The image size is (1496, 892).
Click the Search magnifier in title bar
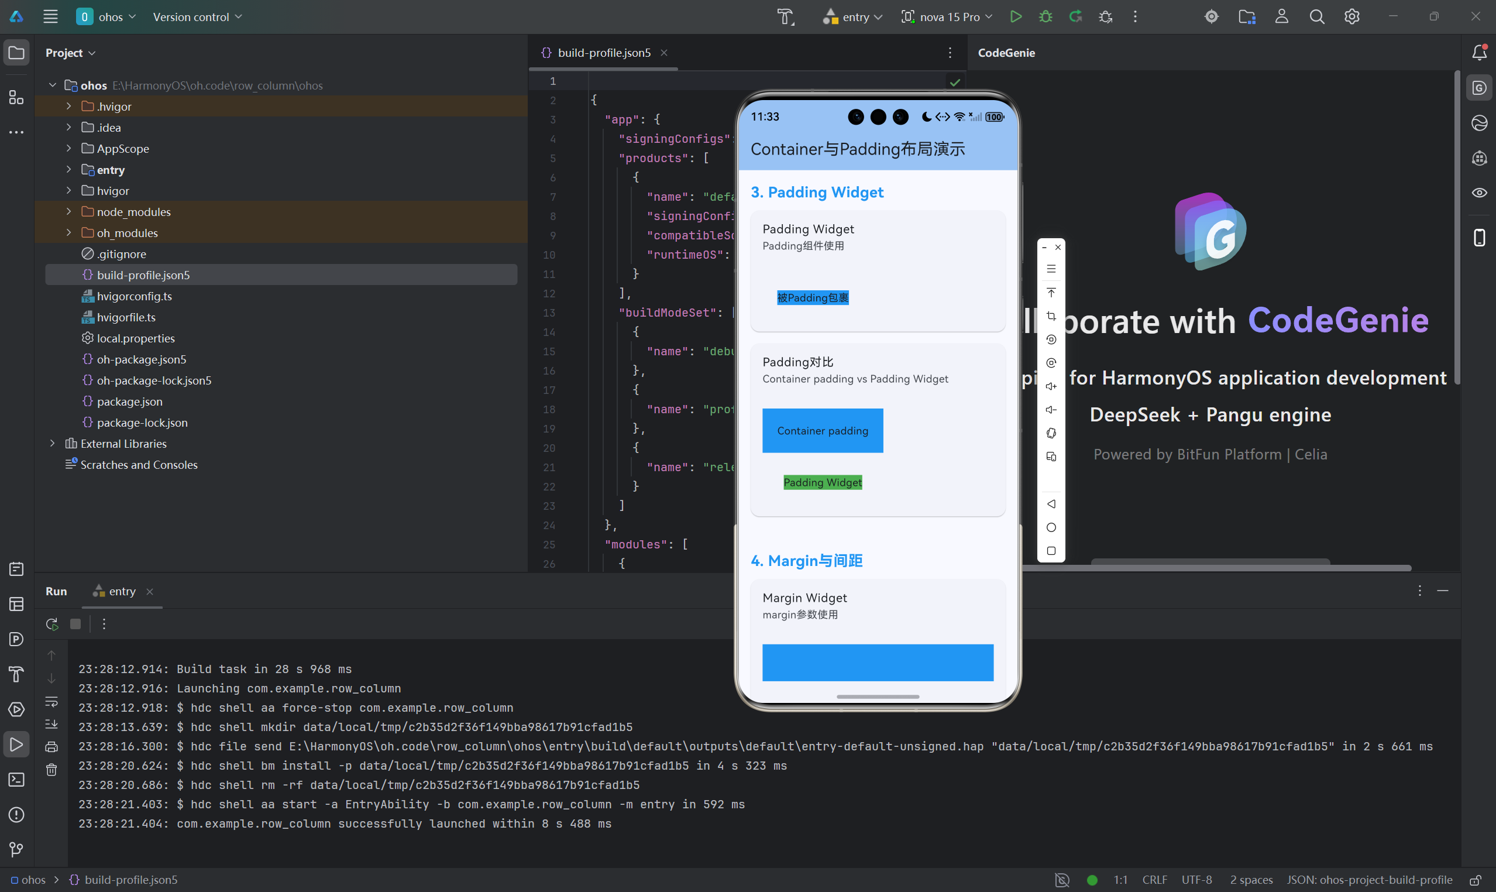[1316, 17]
